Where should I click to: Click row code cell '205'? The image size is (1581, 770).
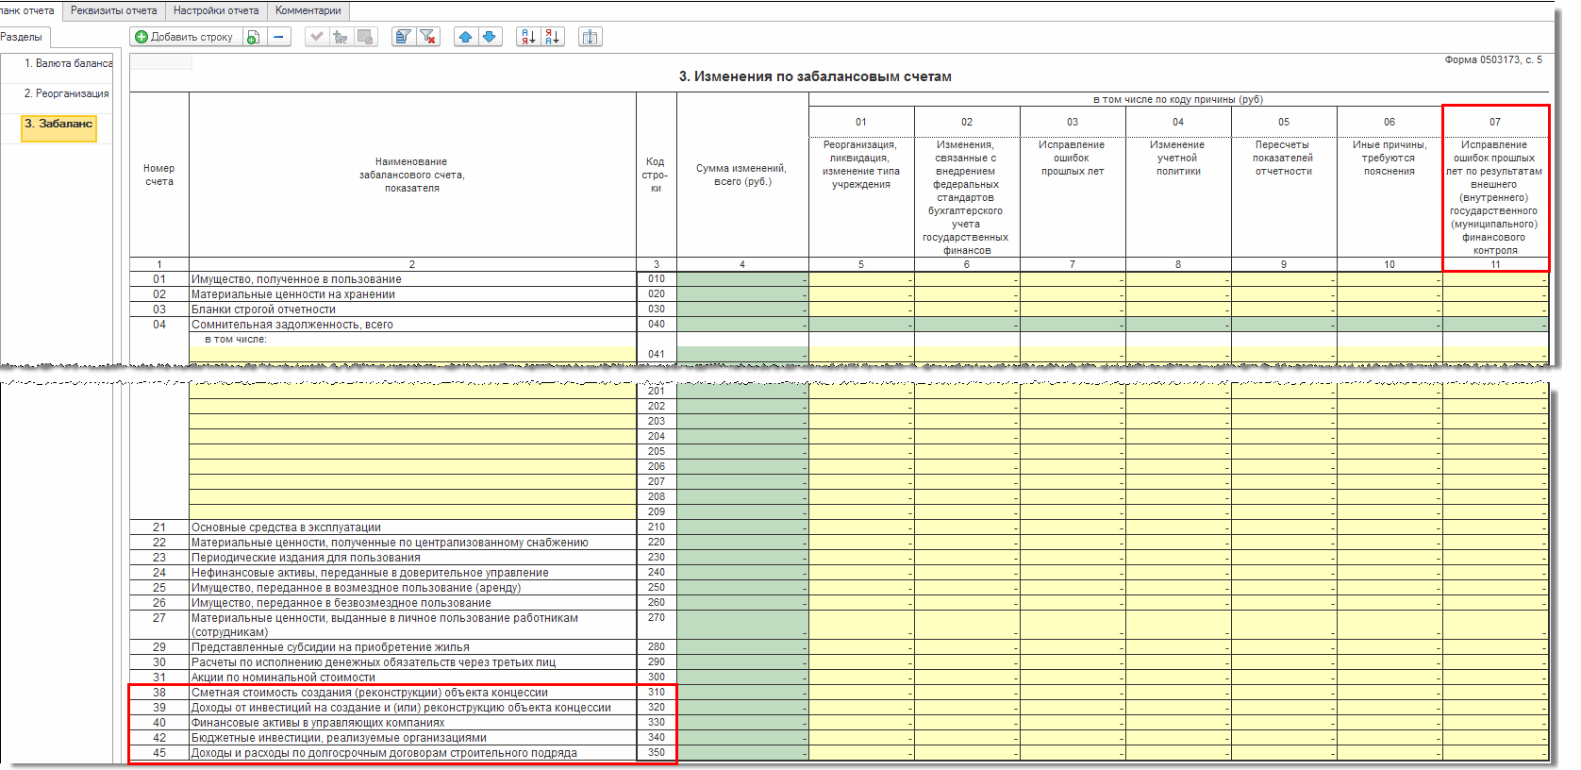(657, 452)
